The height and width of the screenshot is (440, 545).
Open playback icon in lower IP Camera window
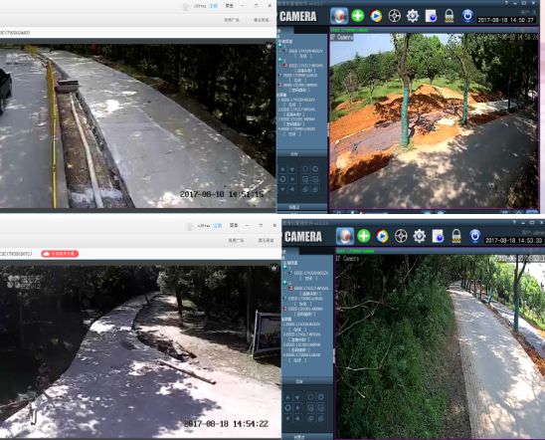click(x=382, y=236)
